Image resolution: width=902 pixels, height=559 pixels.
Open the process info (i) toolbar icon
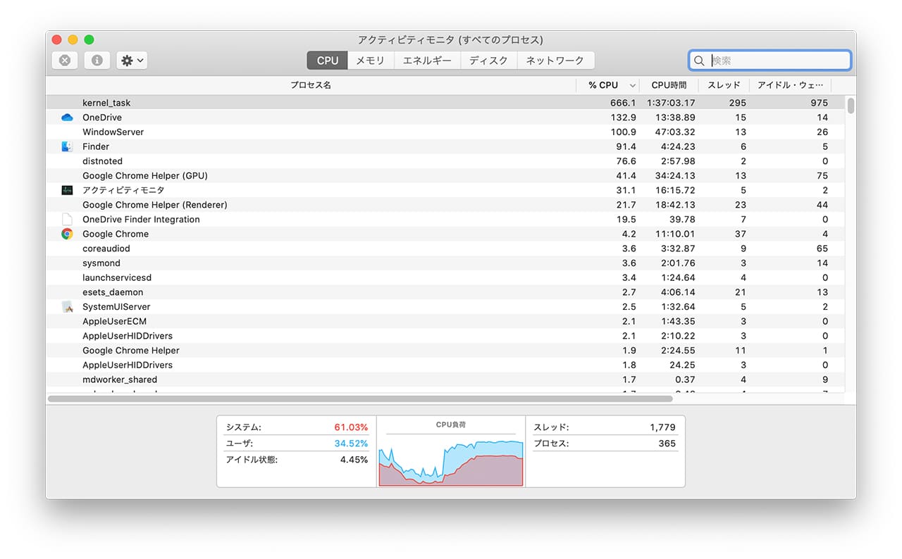97,61
